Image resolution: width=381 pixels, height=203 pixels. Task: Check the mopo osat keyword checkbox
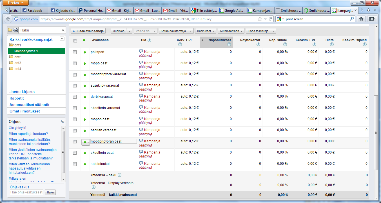click(75, 64)
